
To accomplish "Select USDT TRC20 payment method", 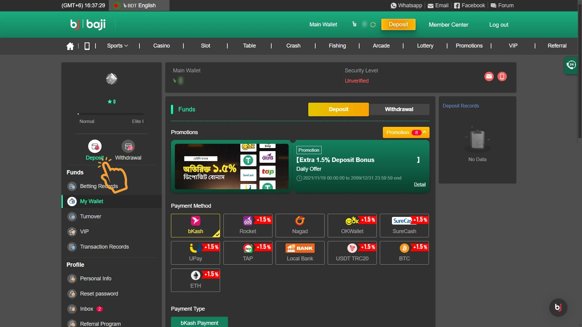I will coord(352,253).
